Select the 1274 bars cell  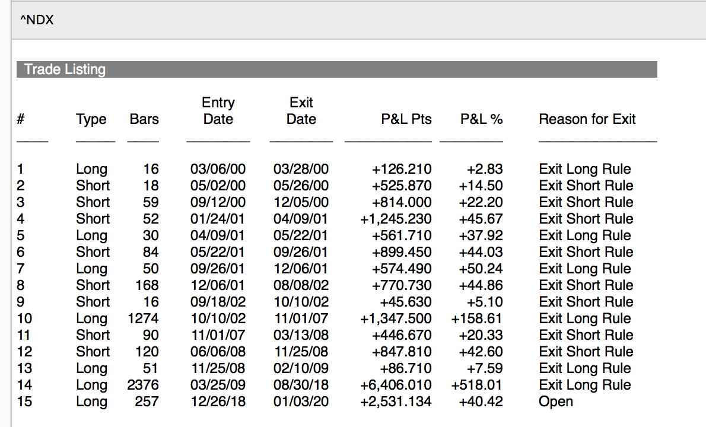pos(144,318)
